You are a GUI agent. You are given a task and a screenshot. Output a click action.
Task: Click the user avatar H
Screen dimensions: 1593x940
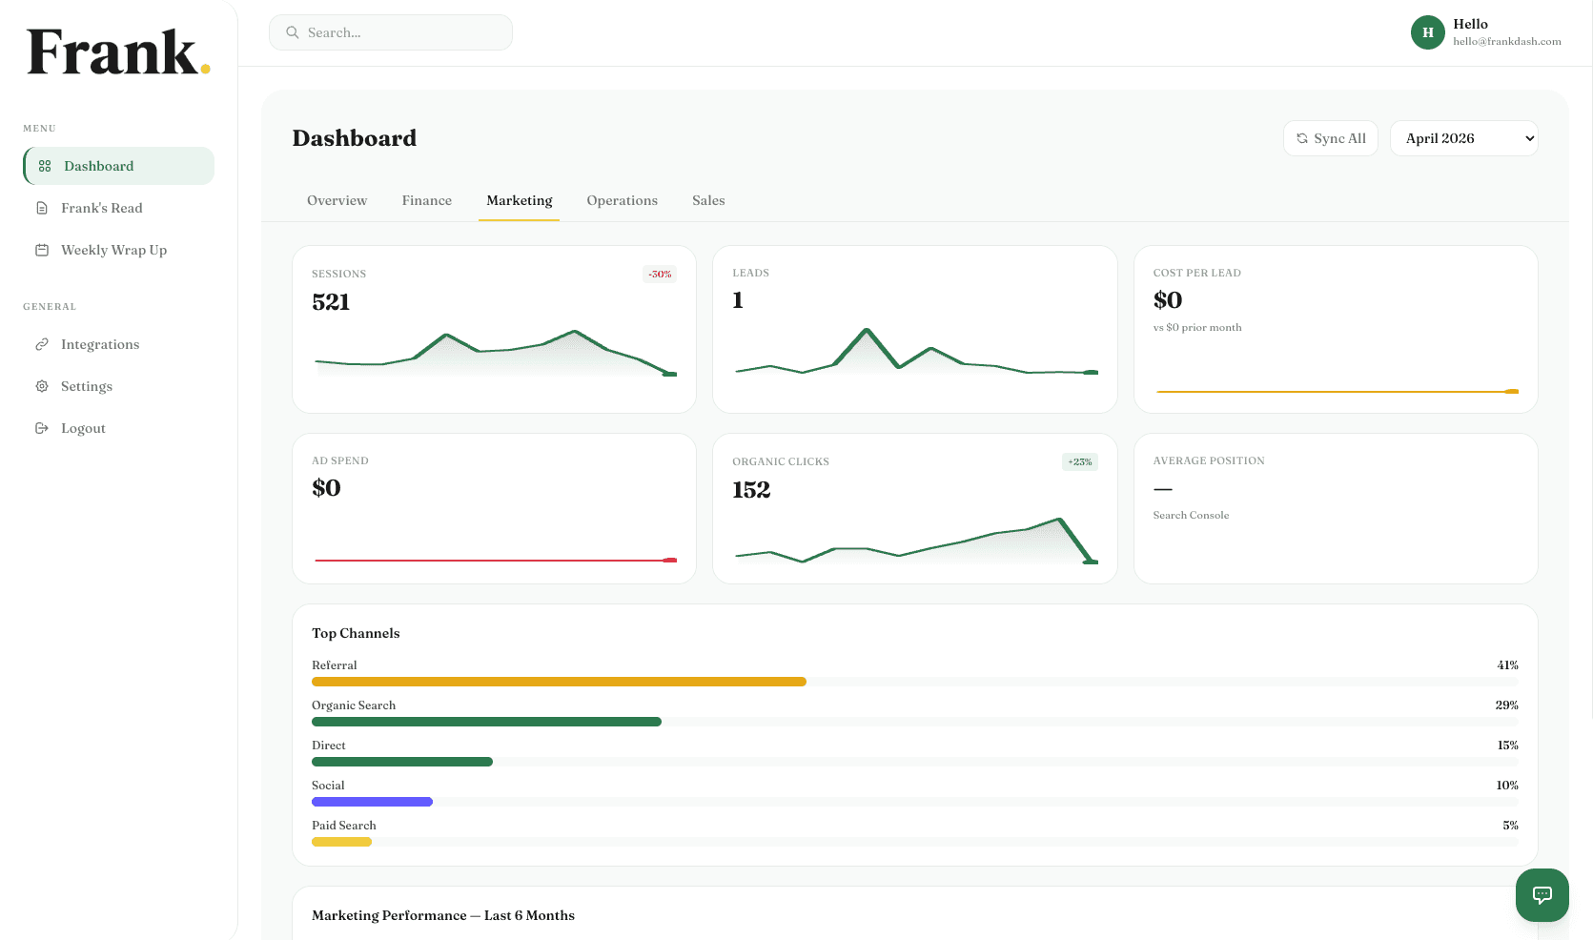pos(1428,32)
